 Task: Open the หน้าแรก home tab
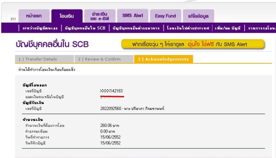(x=34, y=16)
